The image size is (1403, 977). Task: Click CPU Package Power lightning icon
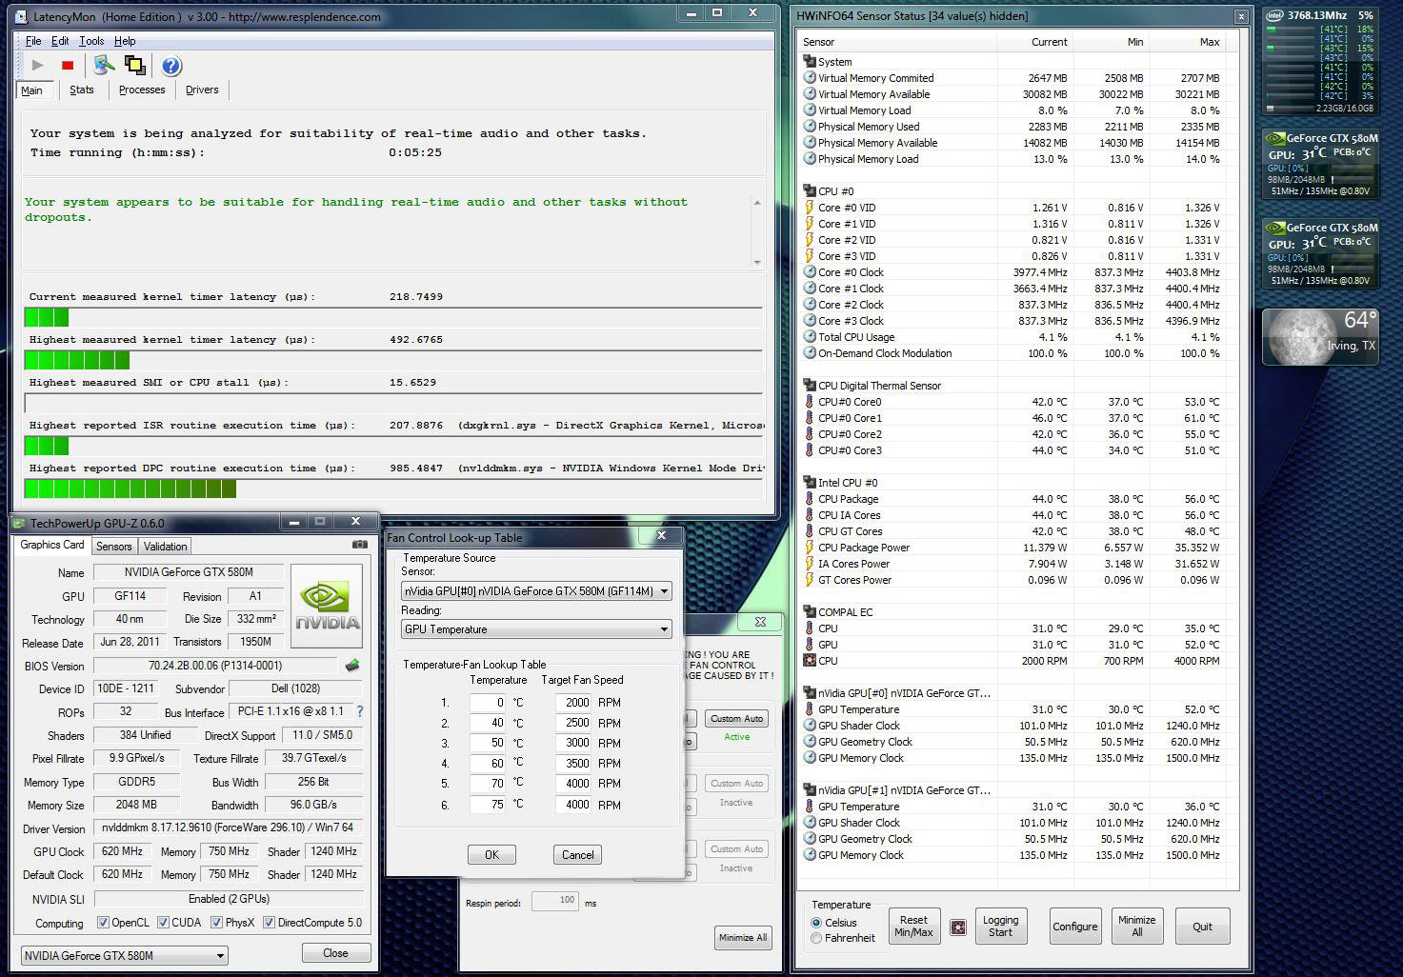pyautogui.click(x=810, y=548)
